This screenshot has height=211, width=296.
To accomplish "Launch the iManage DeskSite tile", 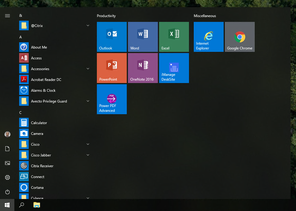I will pyautogui.click(x=174, y=68).
